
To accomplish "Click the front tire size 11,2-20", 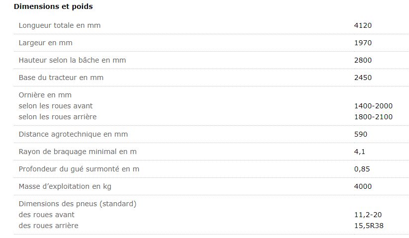I will [x=368, y=215].
